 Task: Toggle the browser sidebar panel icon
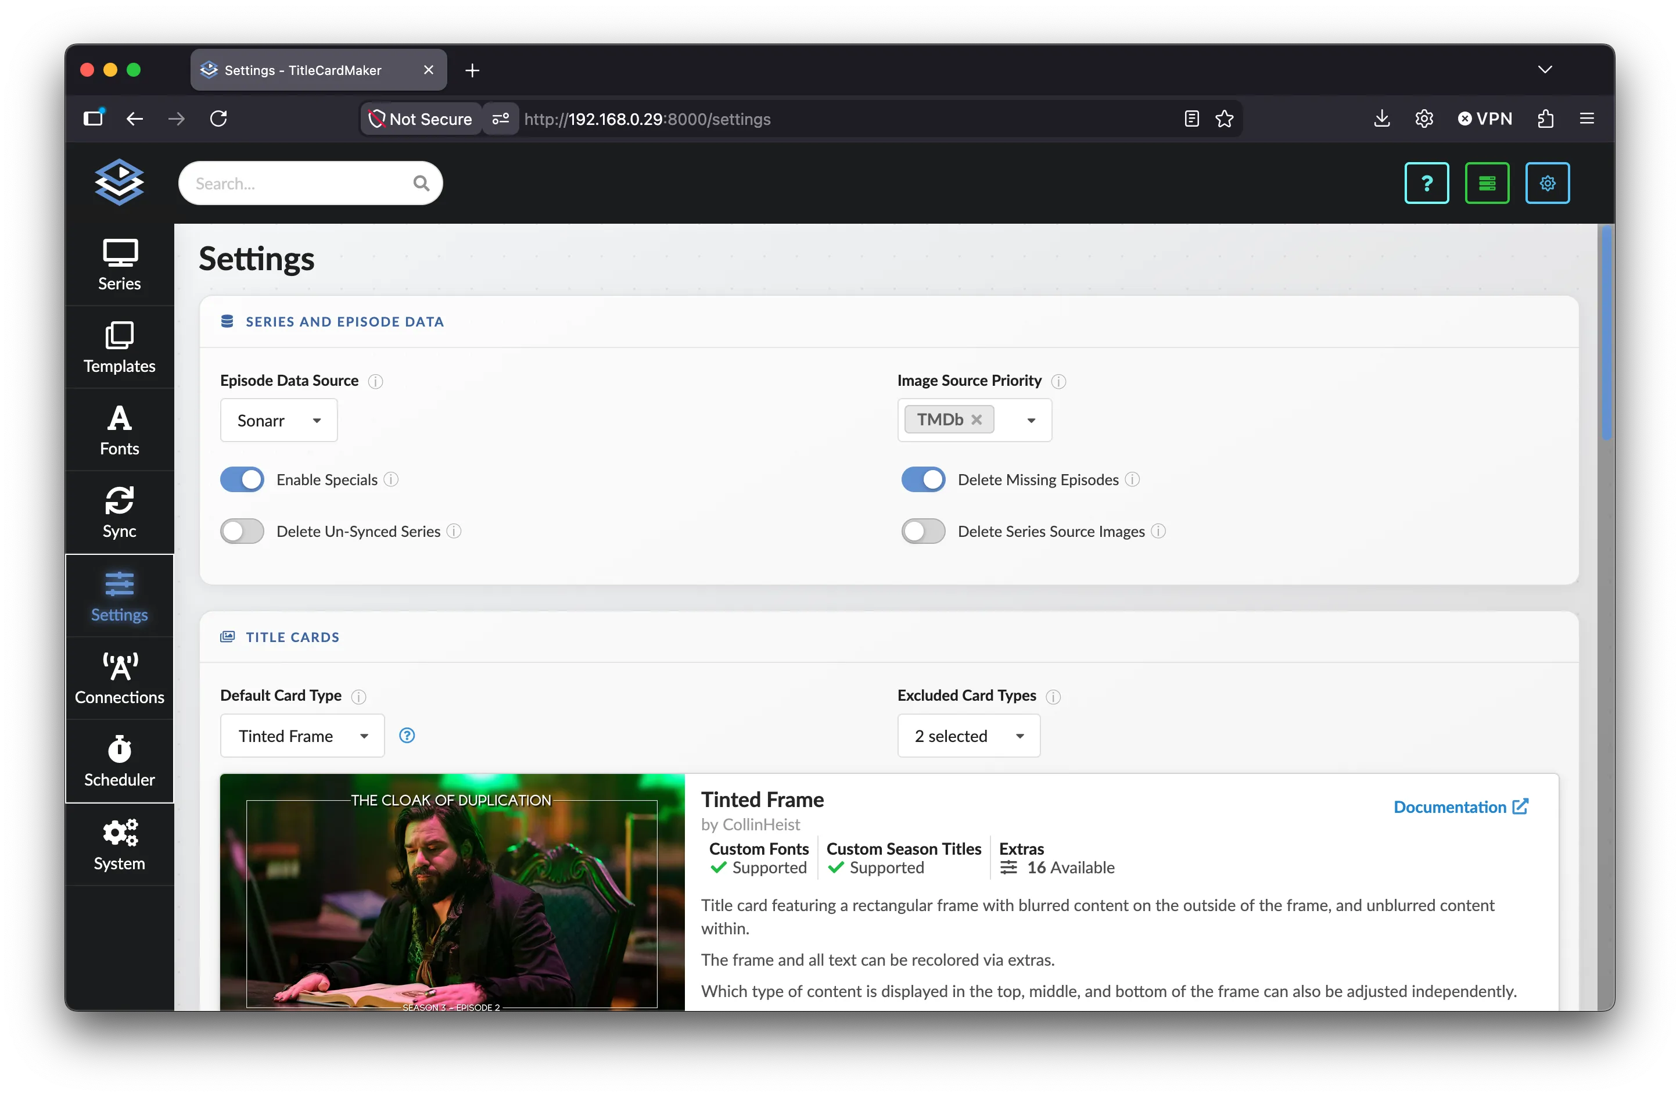94,118
